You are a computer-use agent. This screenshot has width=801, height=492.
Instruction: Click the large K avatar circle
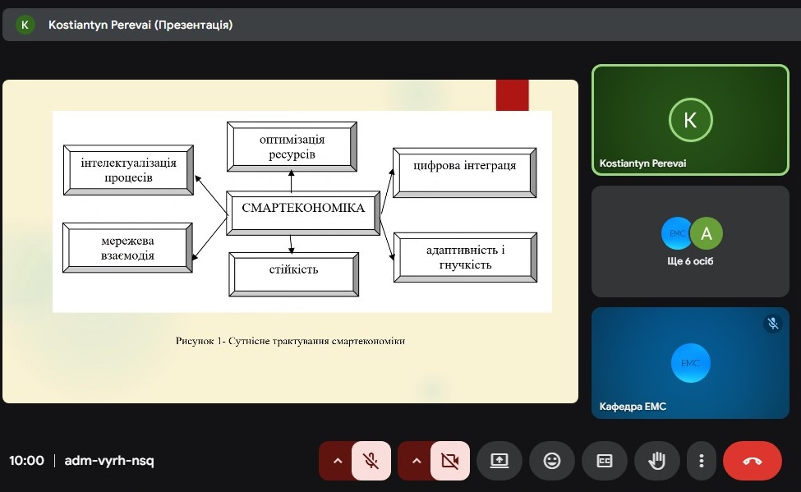pos(690,120)
